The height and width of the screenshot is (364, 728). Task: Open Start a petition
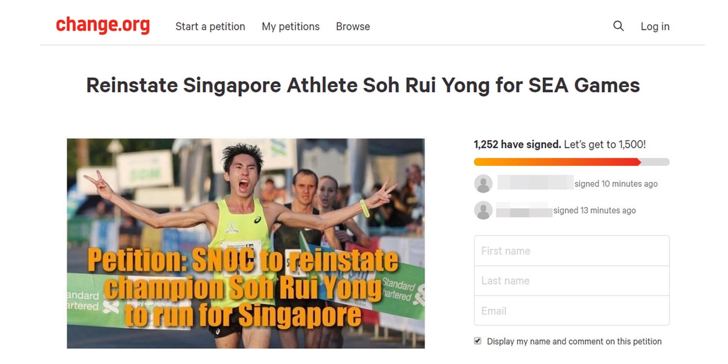tap(210, 27)
